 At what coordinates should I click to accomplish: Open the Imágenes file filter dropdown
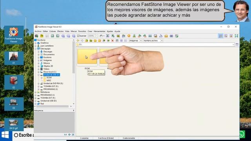click(x=141, y=41)
